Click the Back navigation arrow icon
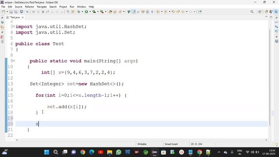279x157 pixels. pos(183,12)
